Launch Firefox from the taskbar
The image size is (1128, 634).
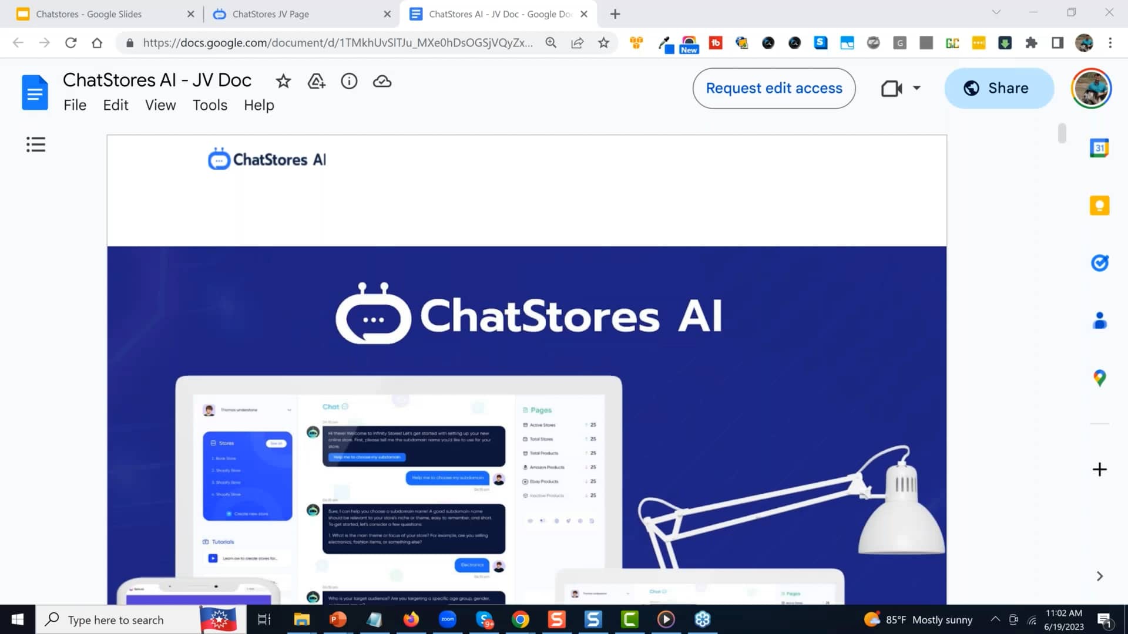[x=411, y=619]
